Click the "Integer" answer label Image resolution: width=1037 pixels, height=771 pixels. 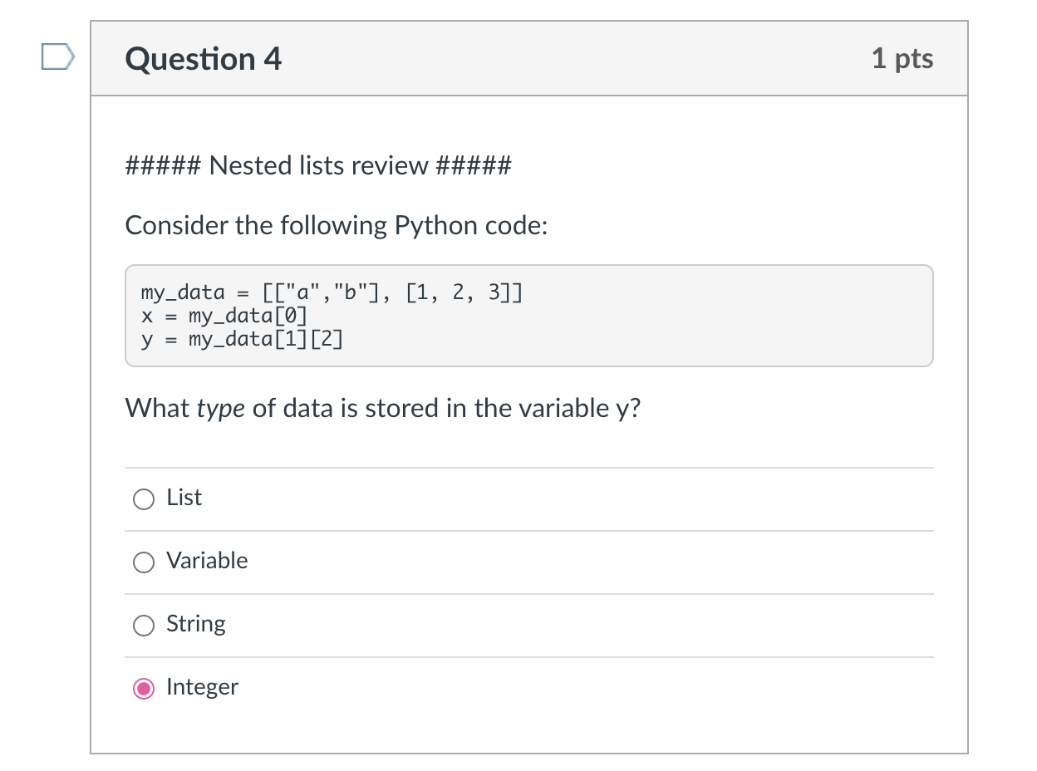pyautogui.click(x=202, y=687)
